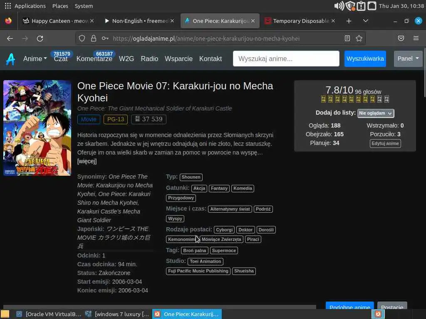
Task: Close the Non-English freemed tab
Action: (x=172, y=21)
